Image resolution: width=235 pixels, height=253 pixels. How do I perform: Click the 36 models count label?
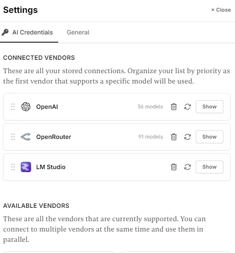click(150, 107)
